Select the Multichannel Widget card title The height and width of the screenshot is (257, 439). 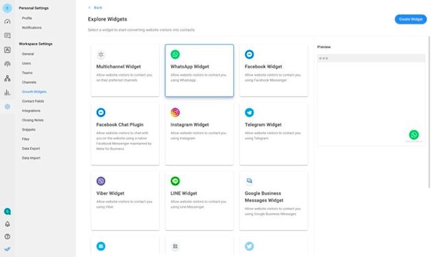(119, 67)
